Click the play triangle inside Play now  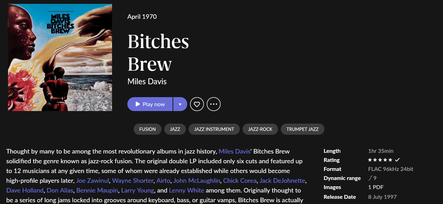pos(137,104)
